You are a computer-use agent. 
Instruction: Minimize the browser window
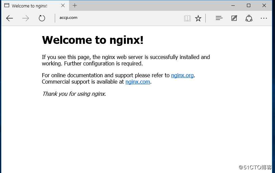click(233, 6)
